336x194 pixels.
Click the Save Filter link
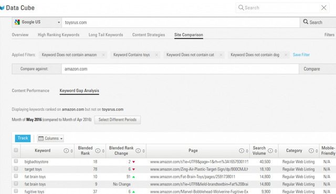[301, 55]
